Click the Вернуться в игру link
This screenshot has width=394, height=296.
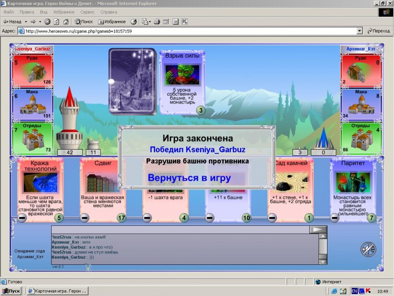coord(189,178)
